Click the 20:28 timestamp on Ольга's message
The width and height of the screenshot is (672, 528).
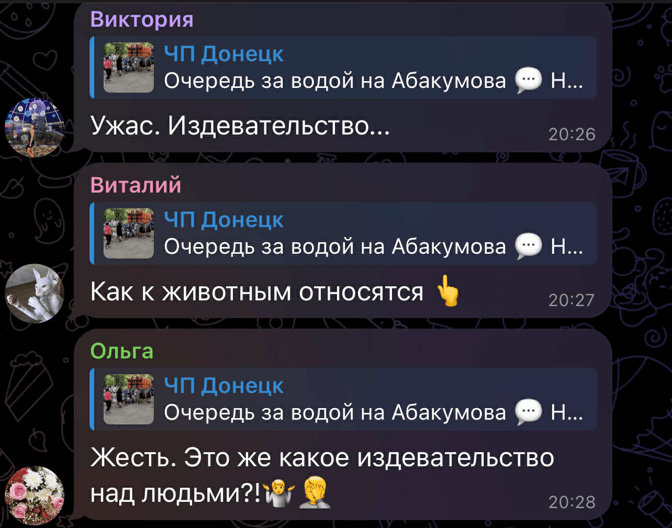572,502
